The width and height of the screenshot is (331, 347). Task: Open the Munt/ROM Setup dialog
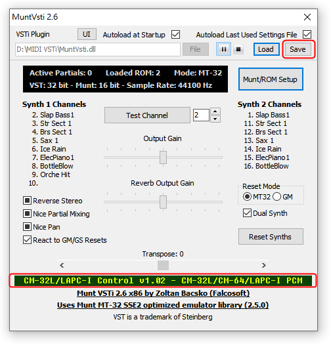271,79
